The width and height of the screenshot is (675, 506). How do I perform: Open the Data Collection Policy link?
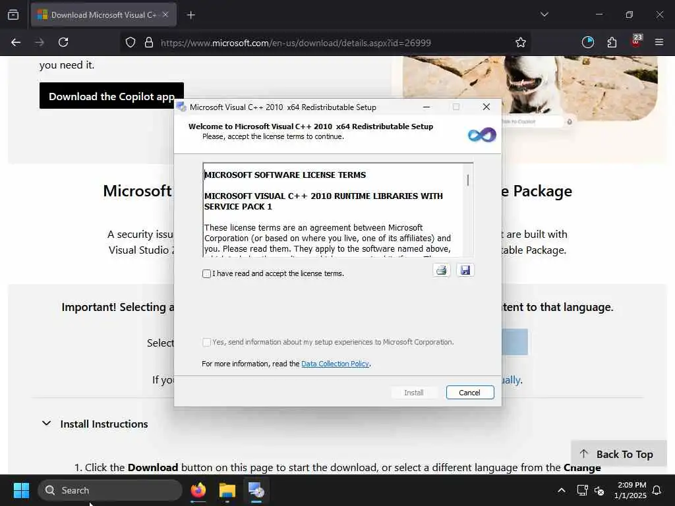click(335, 364)
